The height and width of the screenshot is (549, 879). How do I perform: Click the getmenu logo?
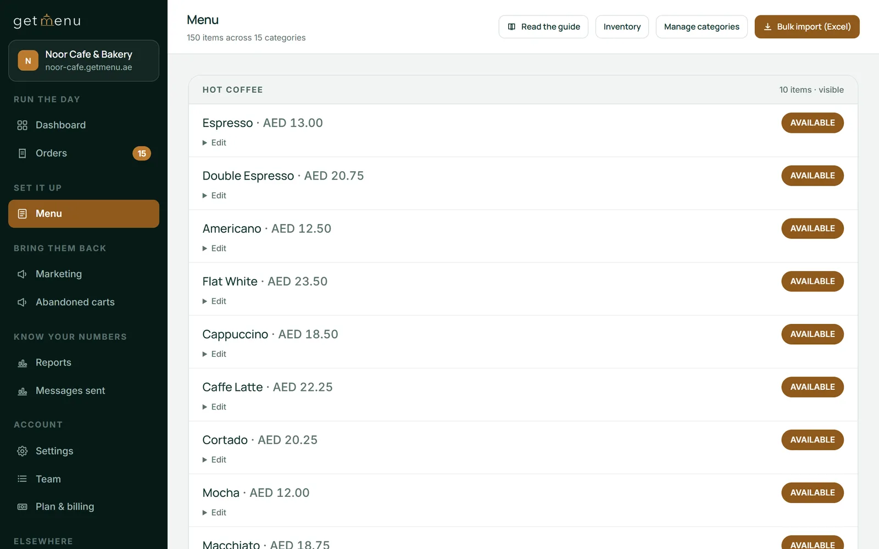(47, 21)
